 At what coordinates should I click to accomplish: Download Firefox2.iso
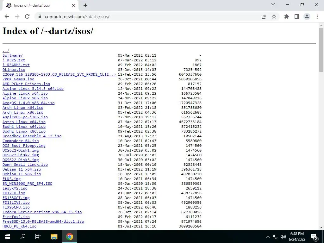pyautogui.click(x=16, y=217)
